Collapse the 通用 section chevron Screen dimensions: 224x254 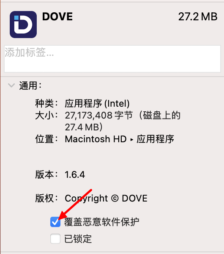point(11,85)
